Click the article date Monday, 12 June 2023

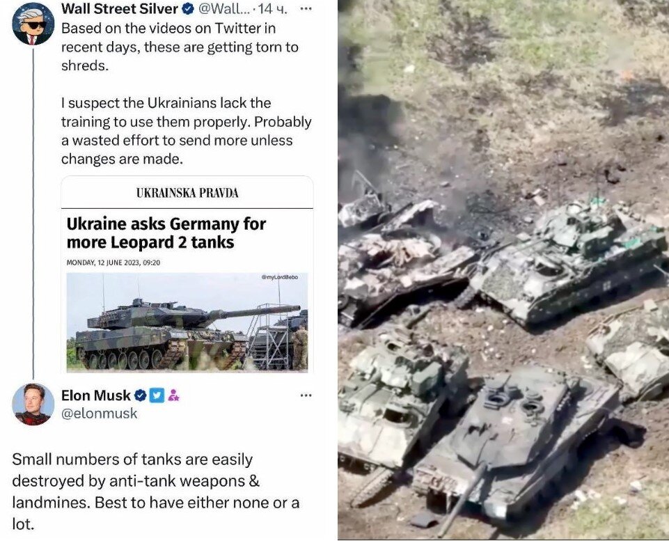(x=113, y=262)
